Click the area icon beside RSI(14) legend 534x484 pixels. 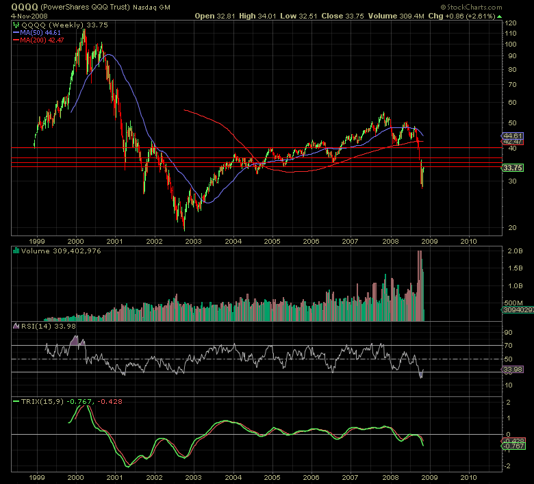point(16,326)
